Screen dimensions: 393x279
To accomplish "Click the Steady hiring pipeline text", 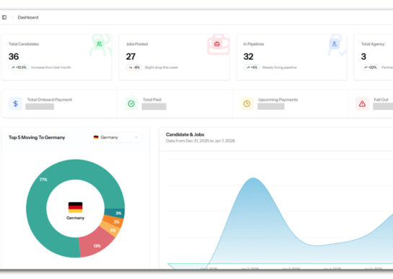I will pos(280,68).
